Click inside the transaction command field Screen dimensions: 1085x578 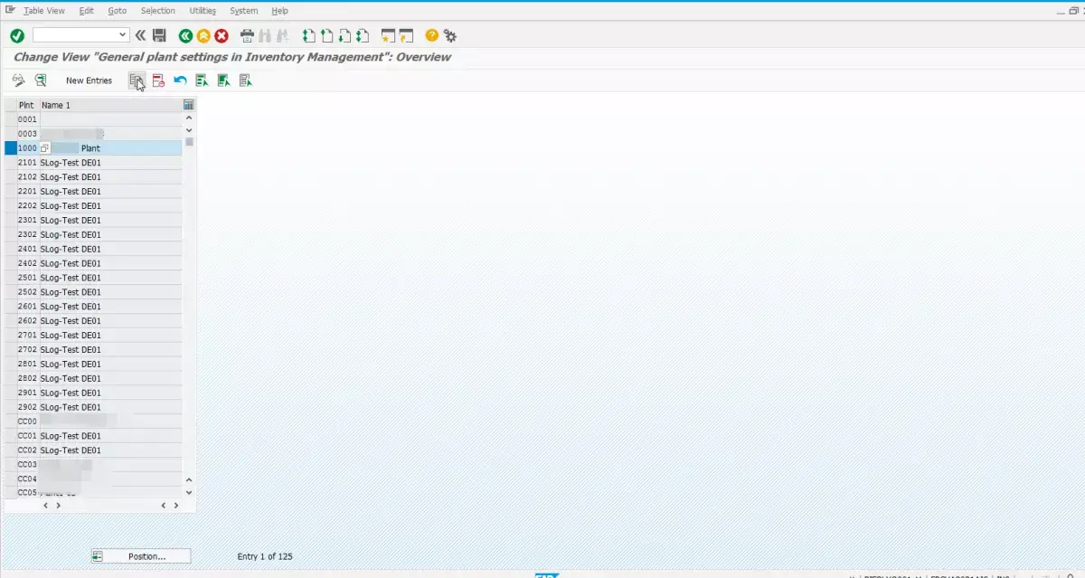75,35
